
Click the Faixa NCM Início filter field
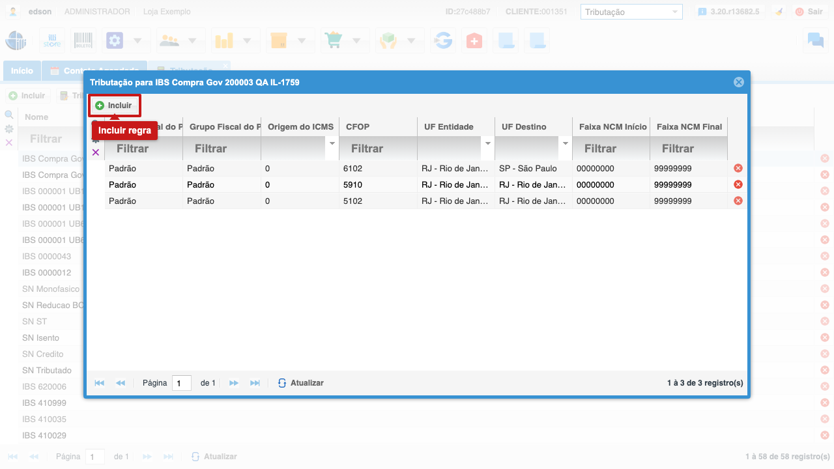coord(611,149)
